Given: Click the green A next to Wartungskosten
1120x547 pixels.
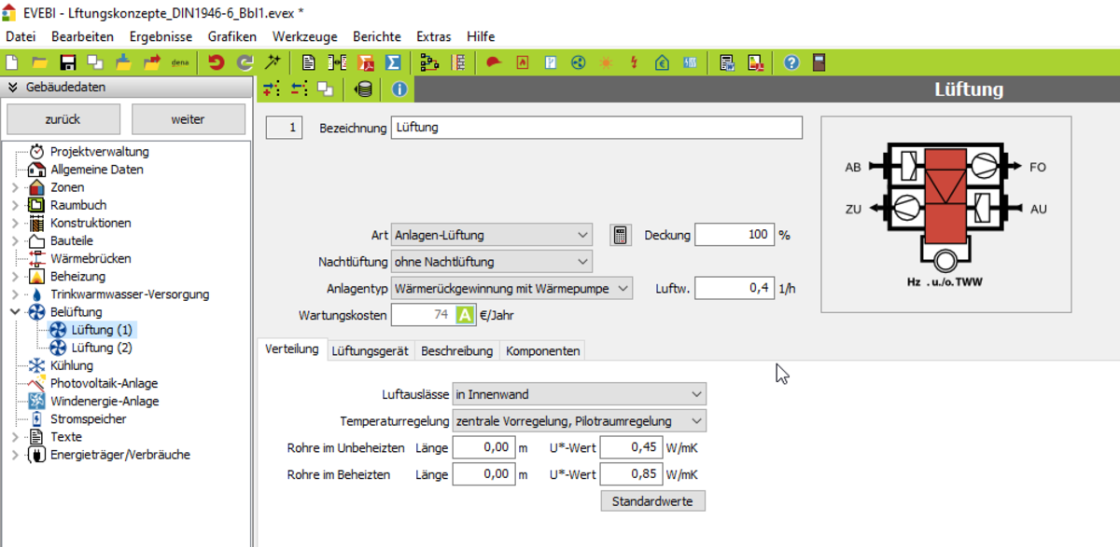Looking at the screenshot, I should pos(466,315).
